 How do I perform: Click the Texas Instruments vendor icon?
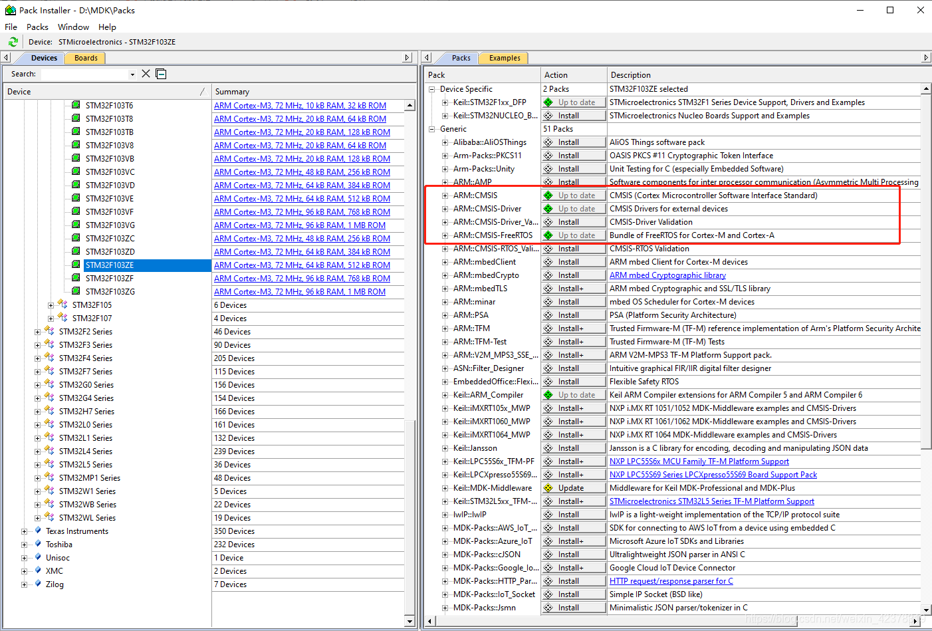click(x=38, y=531)
